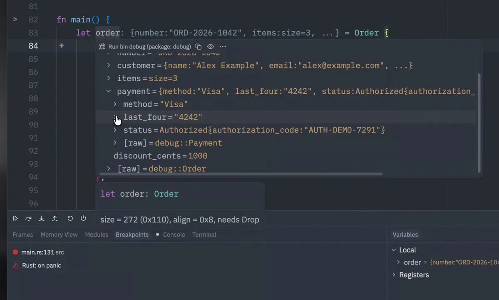Click the main.rs:131 breakpoint entry
The width and height of the screenshot is (499, 300).
pyautogui.click(x=42, y=252)
